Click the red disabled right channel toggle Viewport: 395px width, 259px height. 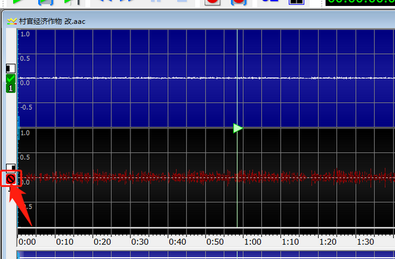[11, 179]
